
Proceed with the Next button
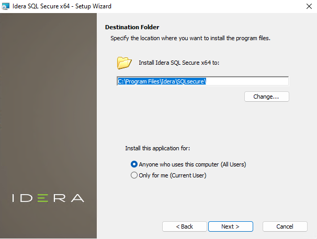230,226
